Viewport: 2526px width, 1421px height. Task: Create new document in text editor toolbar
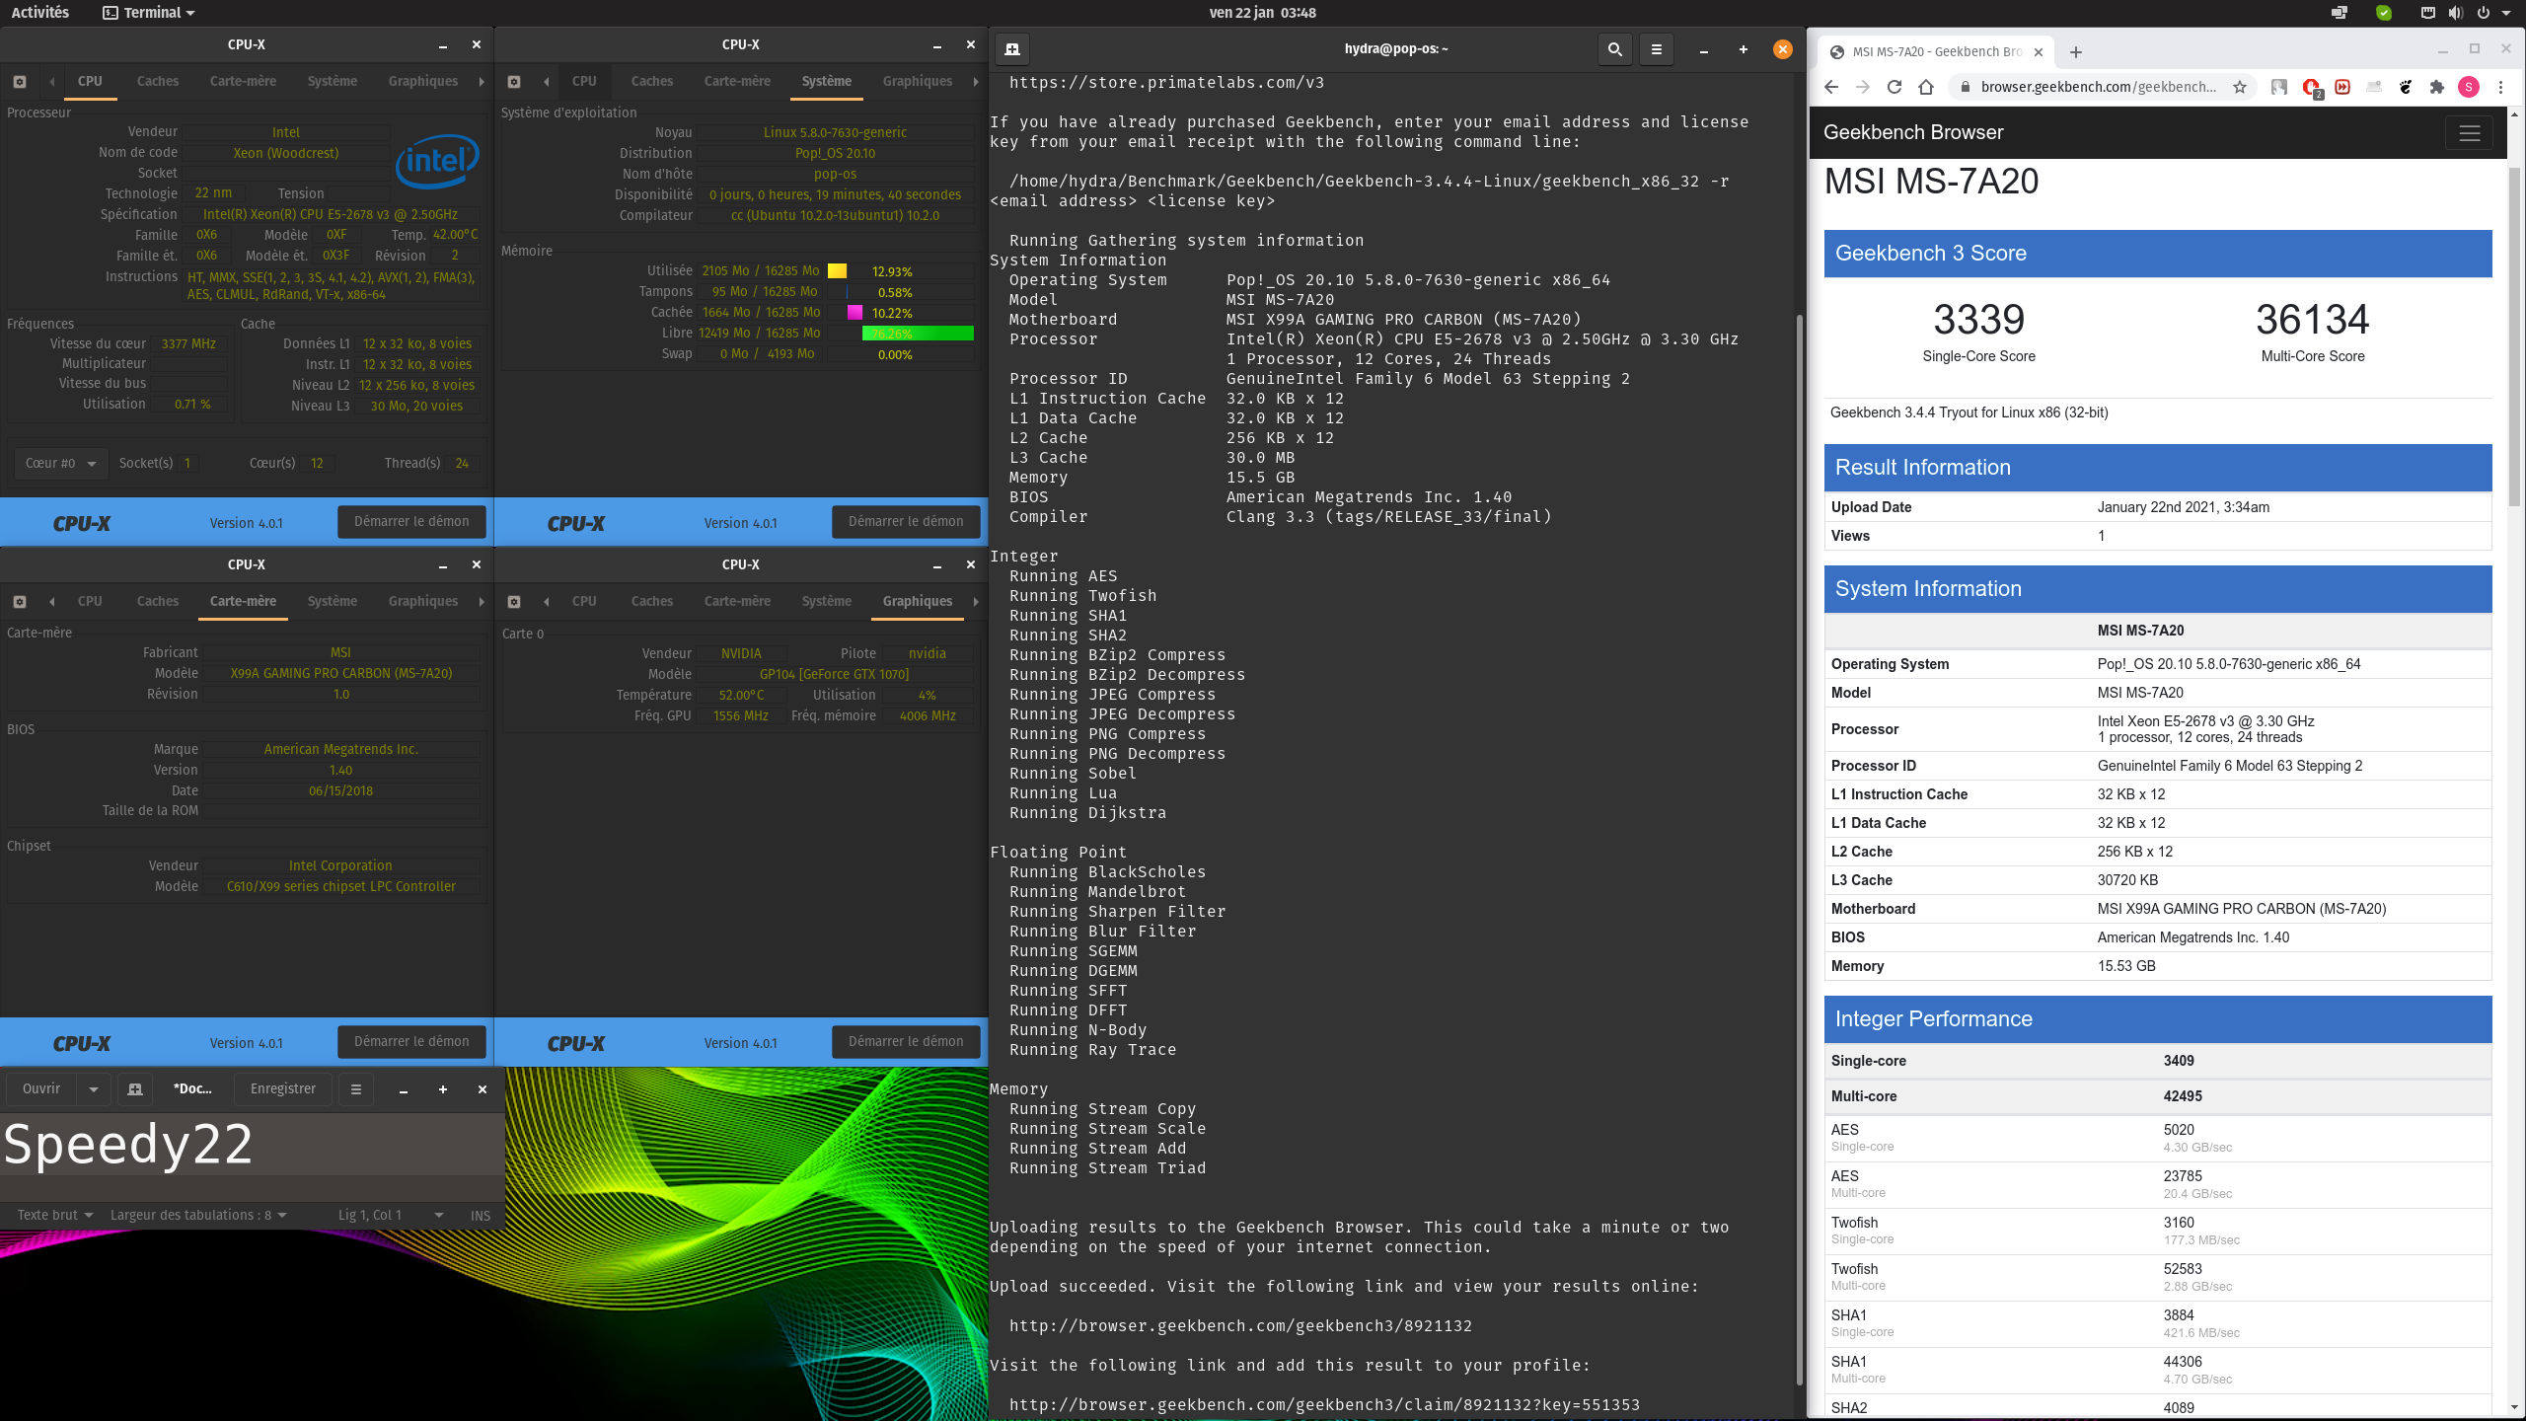pyautogui.click(x=135, y=1088)
